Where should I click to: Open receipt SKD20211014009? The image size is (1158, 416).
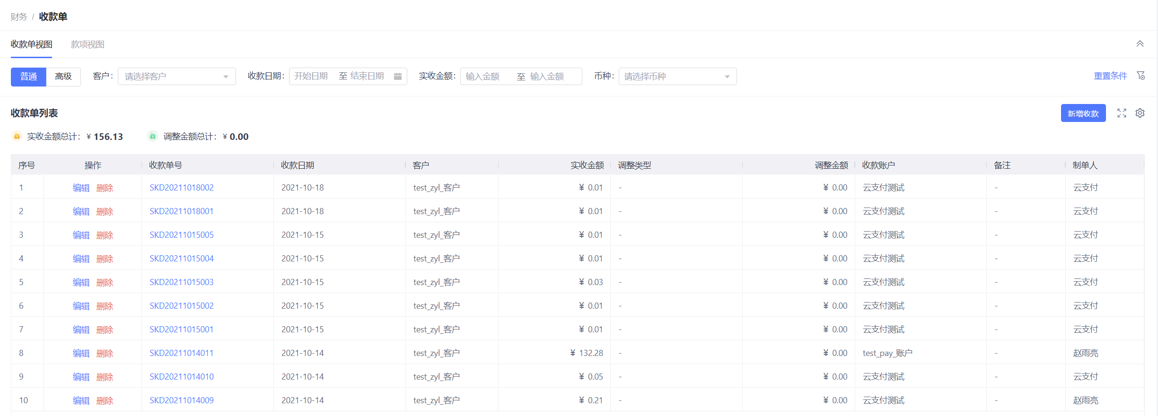tap(182, 400)
